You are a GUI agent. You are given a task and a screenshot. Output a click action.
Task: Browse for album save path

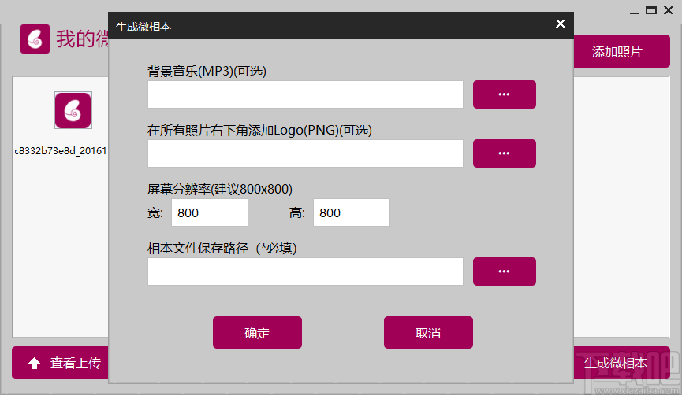[504, 271]
